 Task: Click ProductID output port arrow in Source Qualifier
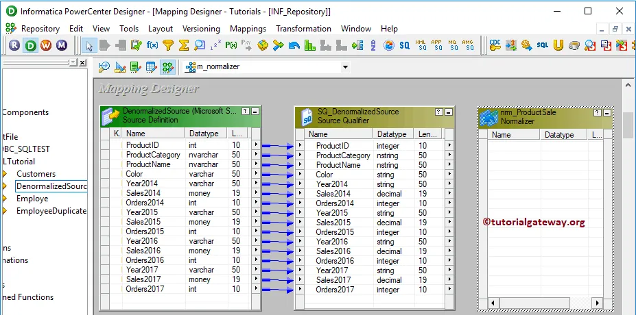[449, 146]
